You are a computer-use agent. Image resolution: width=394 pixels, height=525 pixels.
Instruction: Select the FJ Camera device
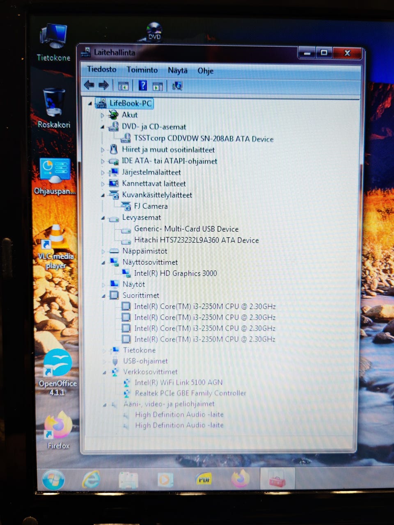click(x=151, y=206)
